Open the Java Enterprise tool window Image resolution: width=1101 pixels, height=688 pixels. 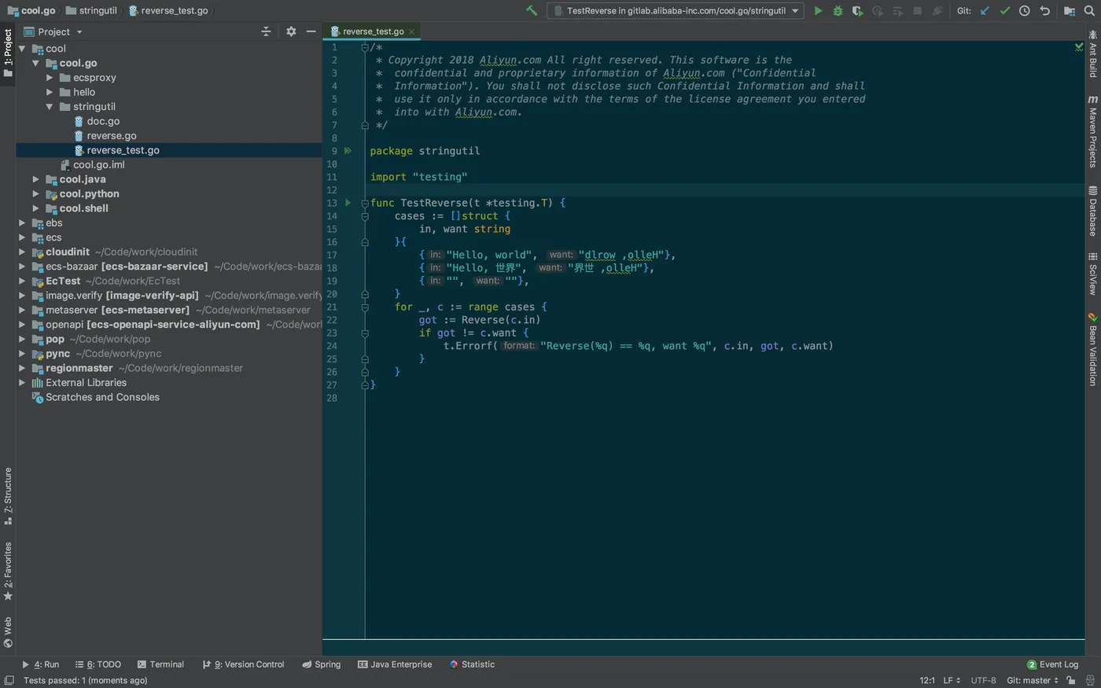(x=395, y=664)
